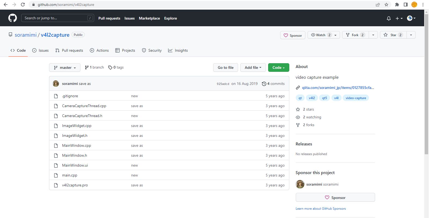This screenshot has height=218, width=429.
Task: Open the browser extensions puzzle icon
Action: point(397,5)
